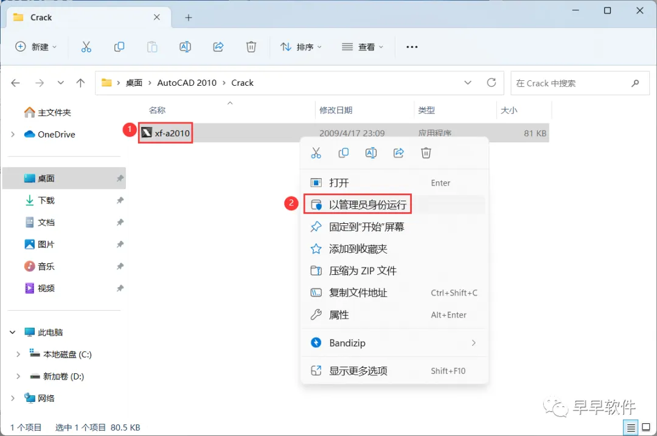Sort by the 大小 column header
The height and width of the screenshot is (436, 657).
[x=509, y=110]
